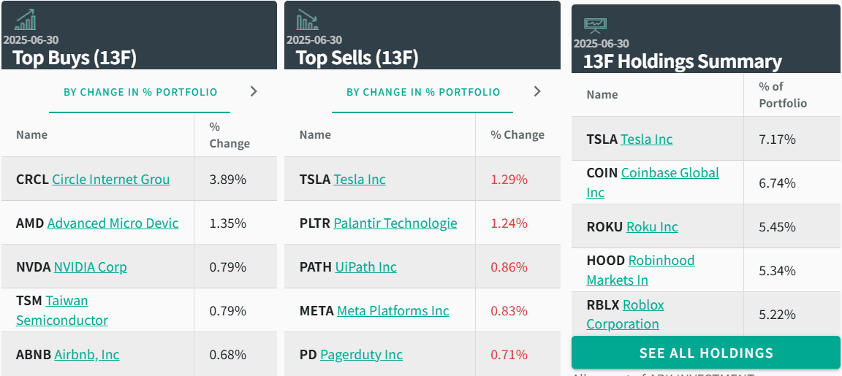The image size is (842, 376).
Task: Open the Airbnb, Inc link
Action: point(87,355)
